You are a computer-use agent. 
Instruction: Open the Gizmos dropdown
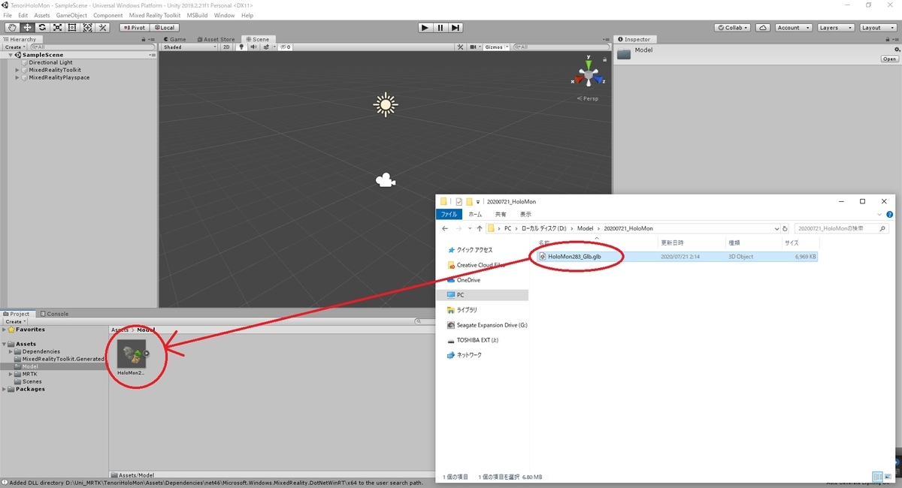pos(496,47)
